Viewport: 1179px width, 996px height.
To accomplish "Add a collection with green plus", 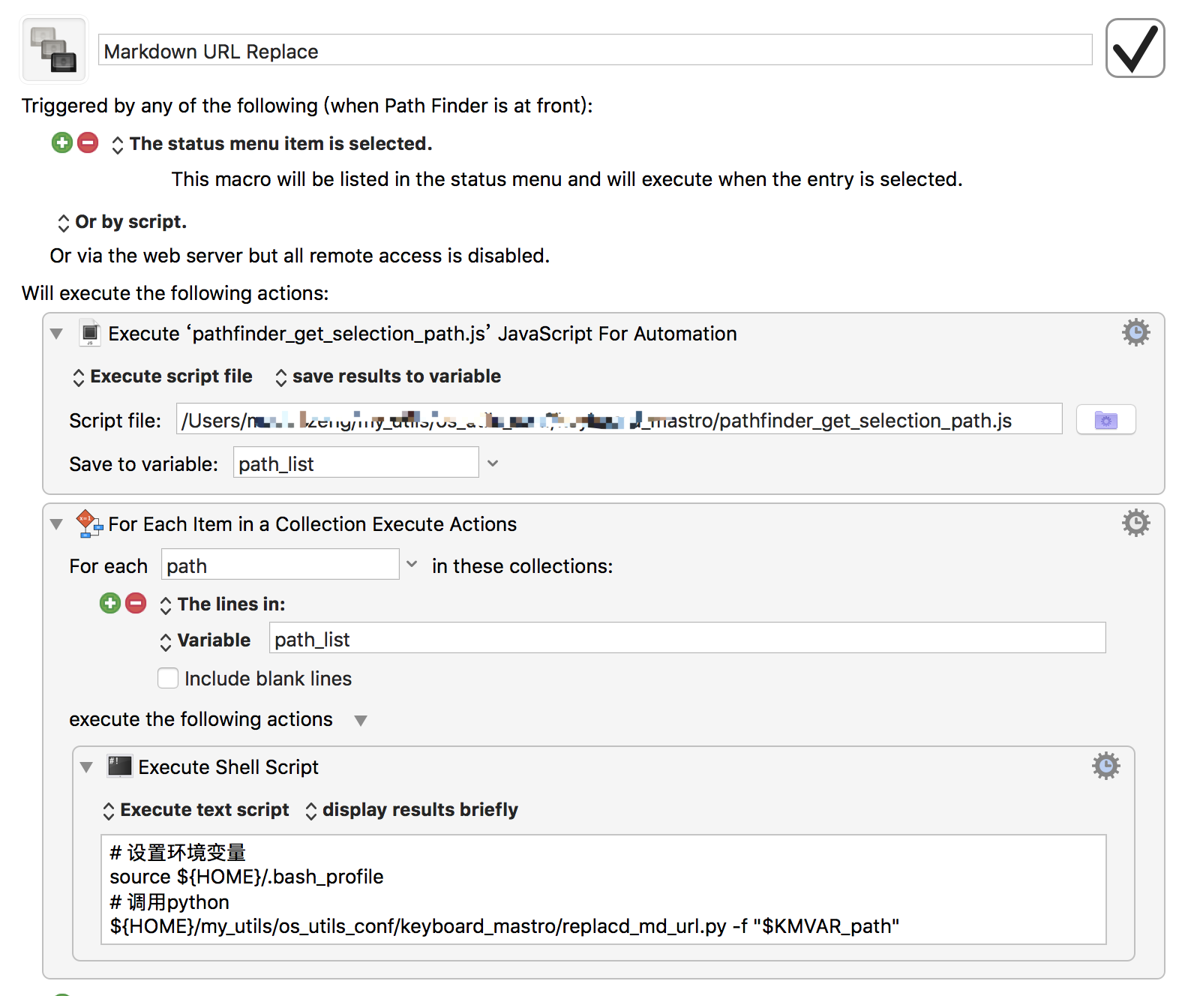I will [x=110, y=603].
